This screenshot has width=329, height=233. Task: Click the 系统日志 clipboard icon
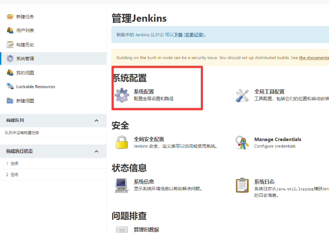click(242, 185)
